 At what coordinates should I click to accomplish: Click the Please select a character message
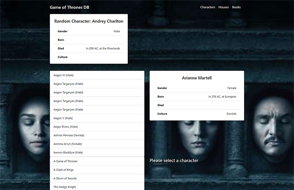pyautogui.click(x=174, y=161)
